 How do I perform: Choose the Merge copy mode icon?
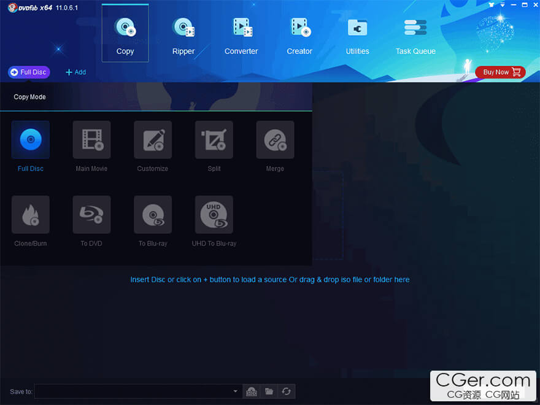[275, 140]
